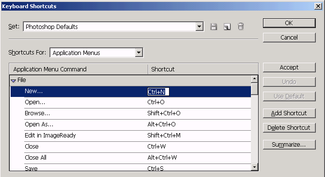The image size is (325, 177).
Task: Click the Alt+Ctrl+O shortcut cell
Action: 161,124
